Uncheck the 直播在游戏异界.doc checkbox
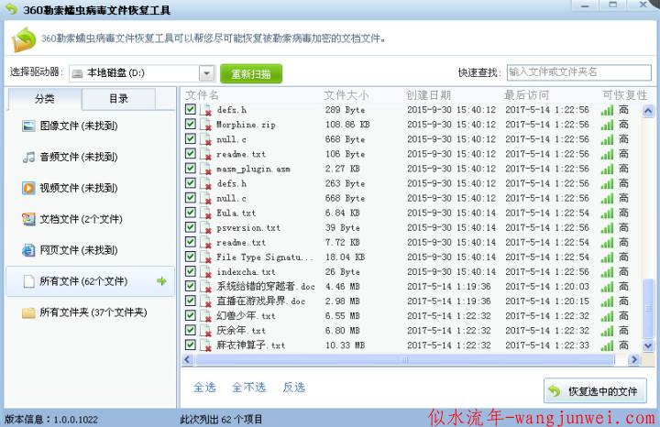The image size is (660, 427). click(191, 301)
